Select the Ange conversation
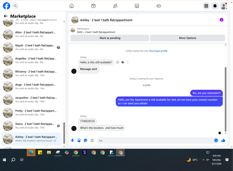 31,86
